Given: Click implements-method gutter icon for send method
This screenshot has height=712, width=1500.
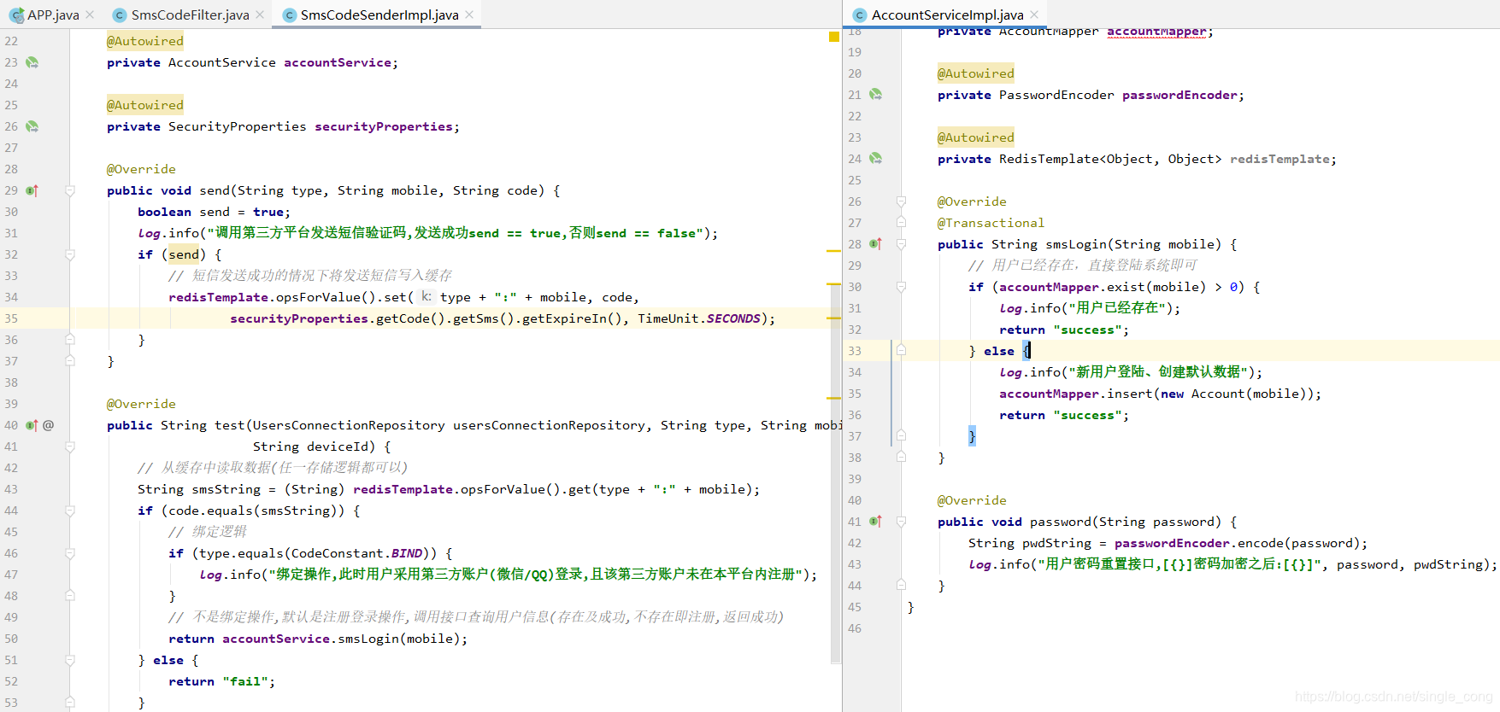Looking at the screenshot, I should 32,190.
